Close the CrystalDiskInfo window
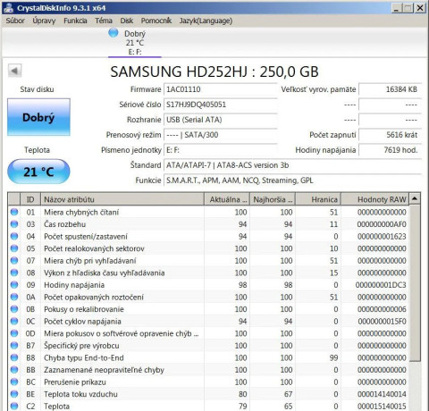Screen dimensions: 429x411 click(x=420, y=8)
